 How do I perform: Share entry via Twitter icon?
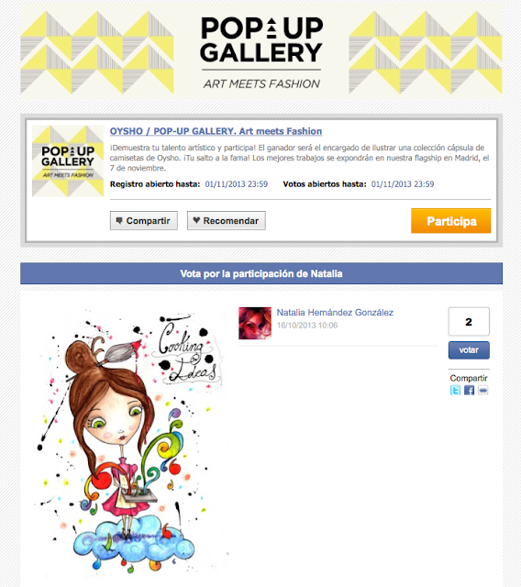click(x=455, y=391)
